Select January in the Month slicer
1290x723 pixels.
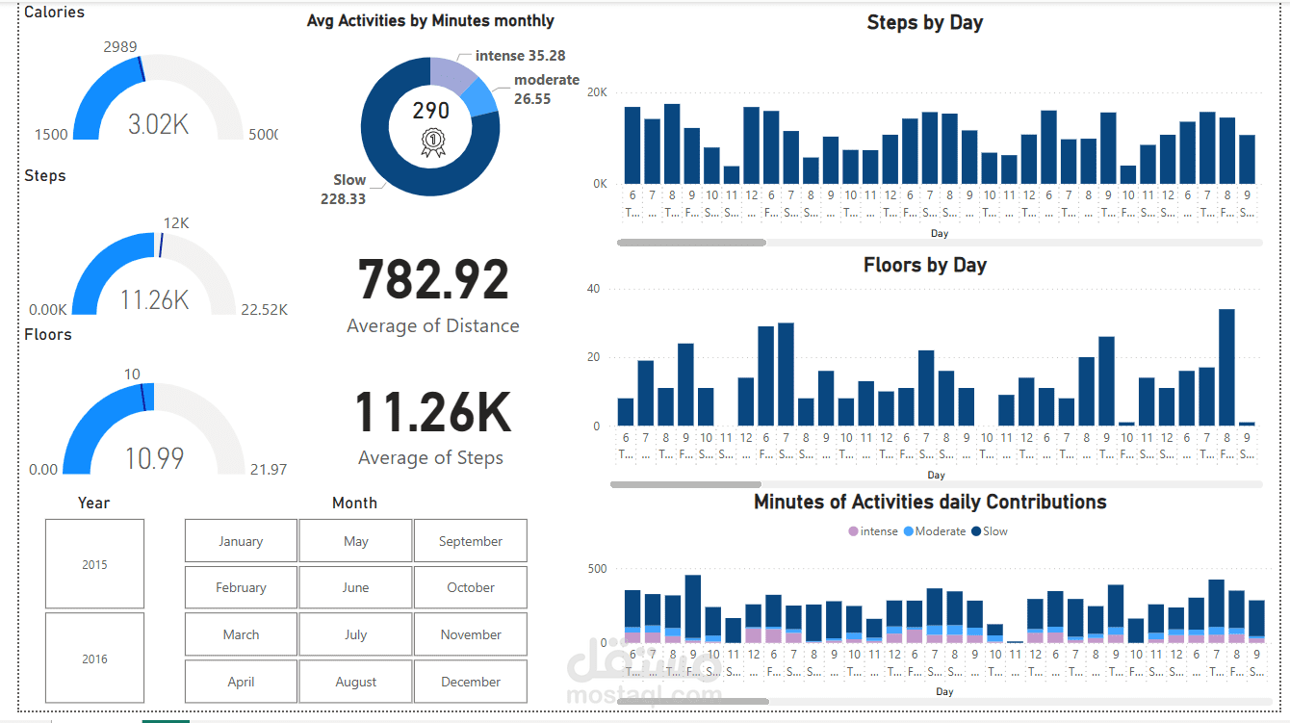(241, 540)
